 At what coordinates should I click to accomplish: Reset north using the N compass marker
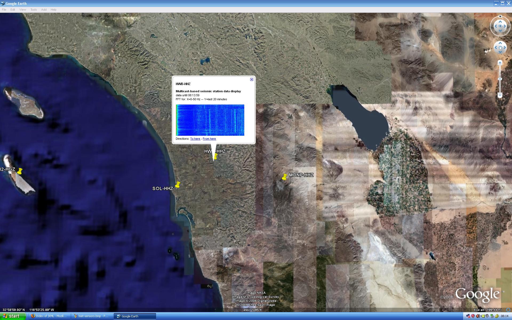500,16
